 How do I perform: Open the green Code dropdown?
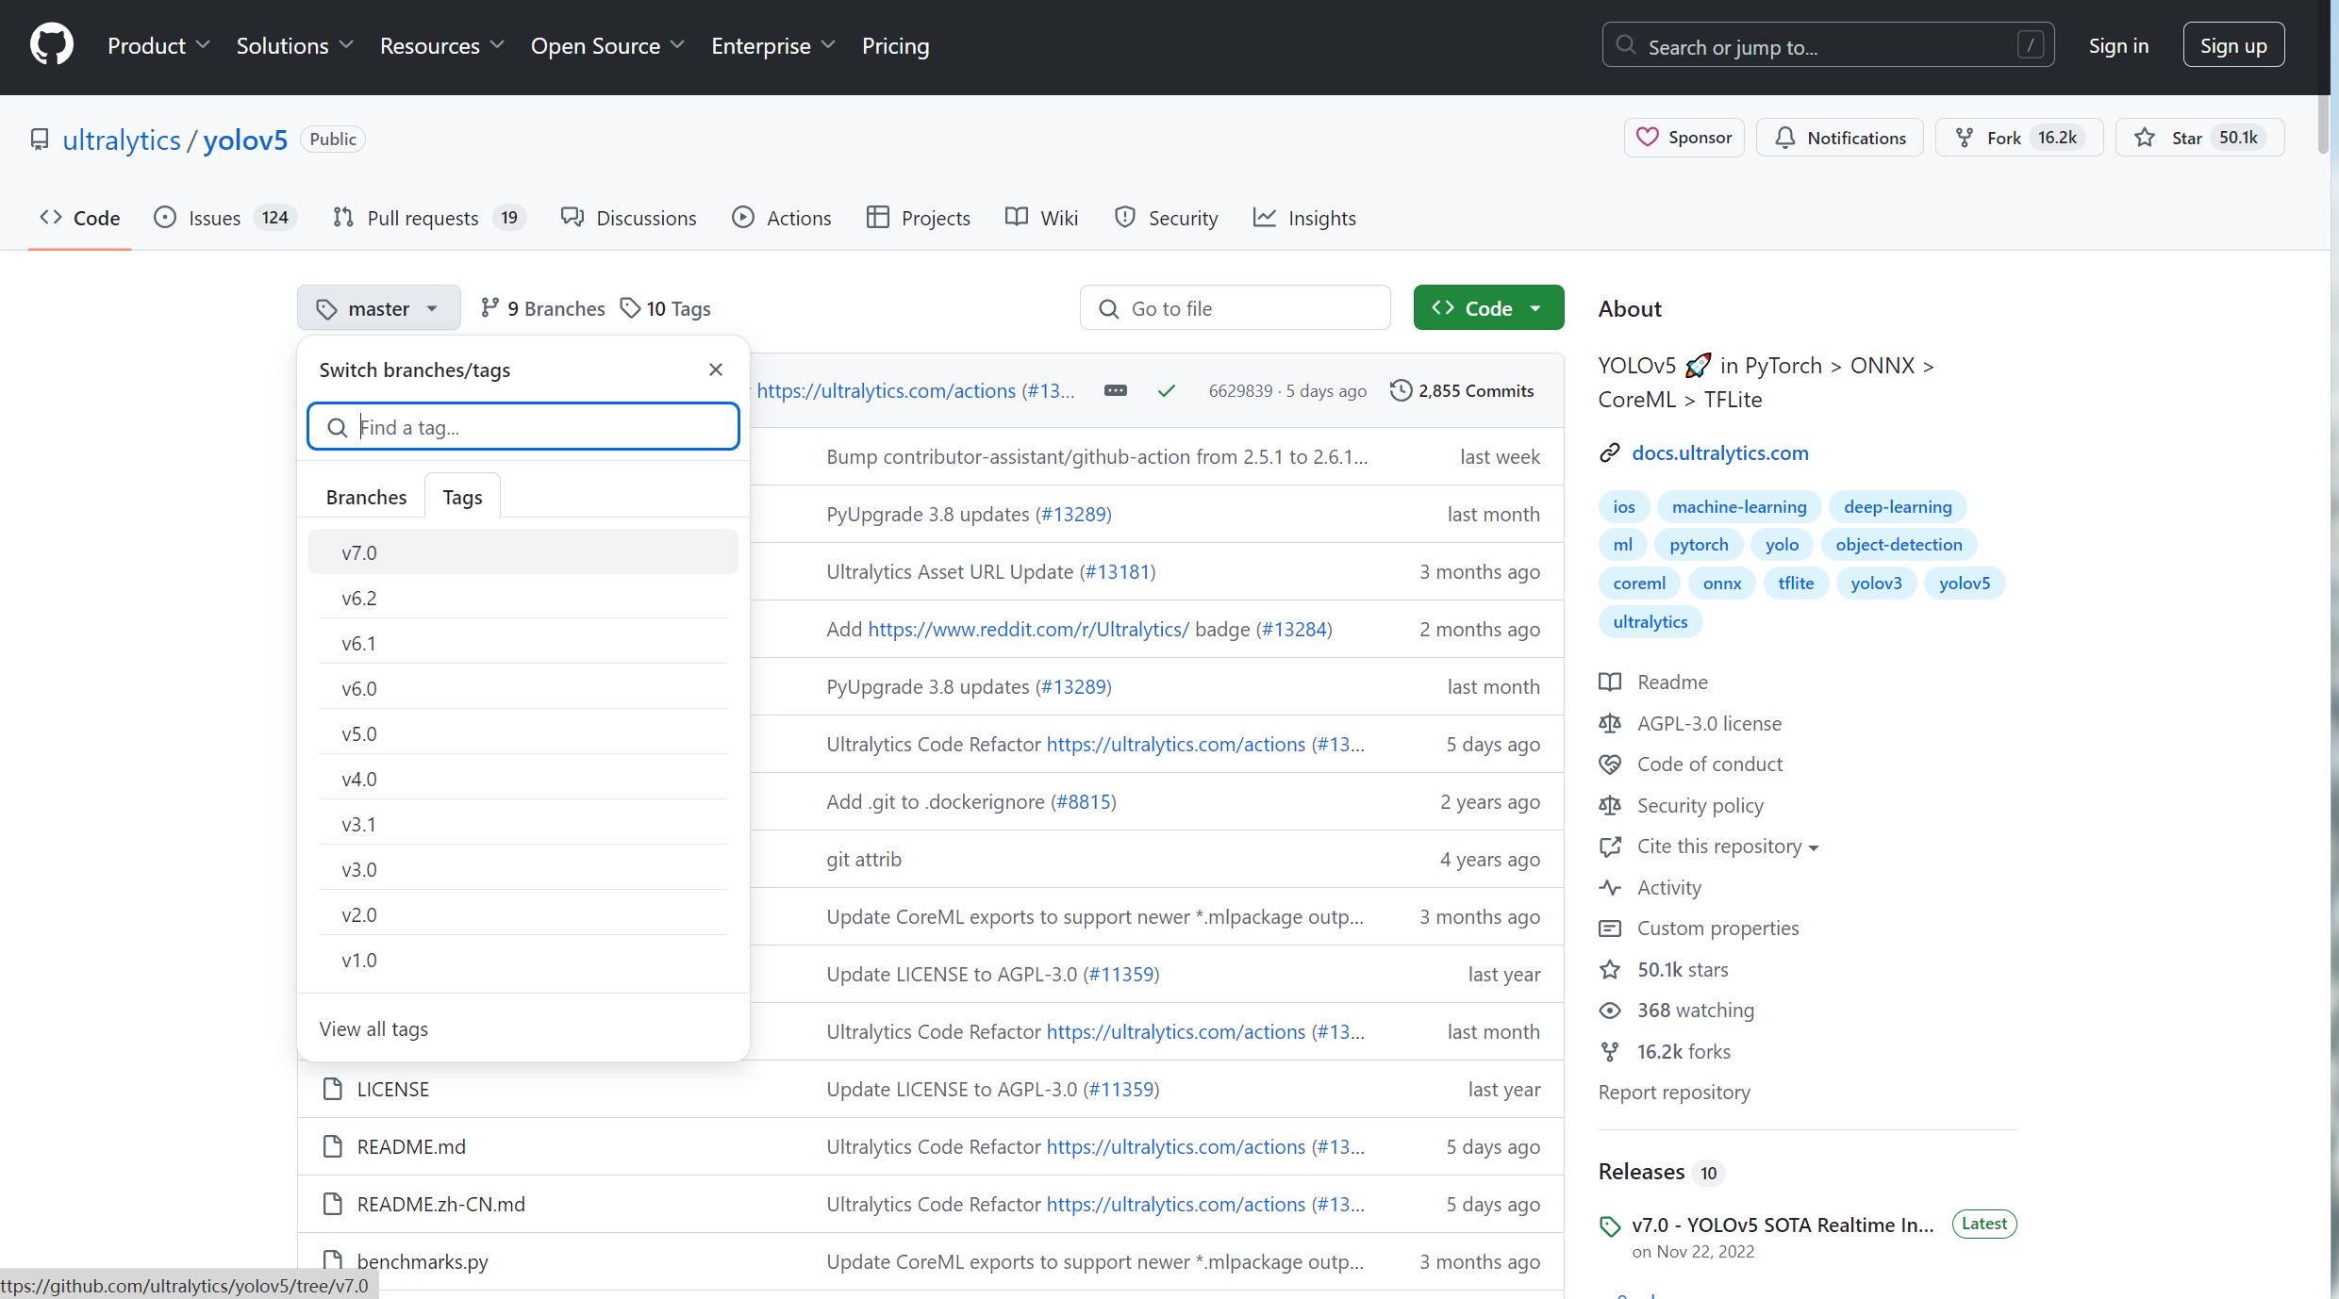1488,307
